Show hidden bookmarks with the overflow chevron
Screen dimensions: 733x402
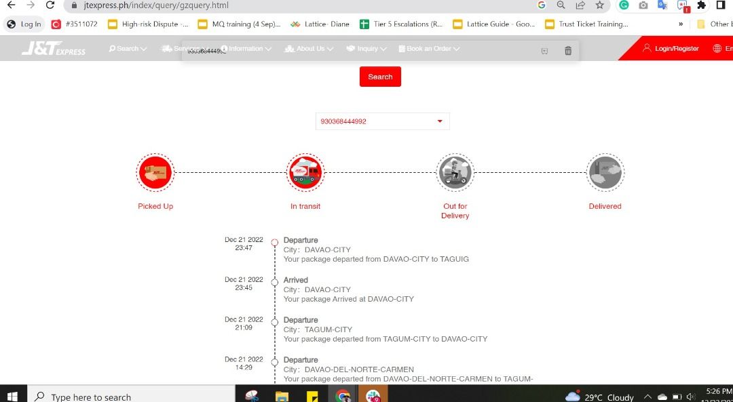tap(681, 24)
